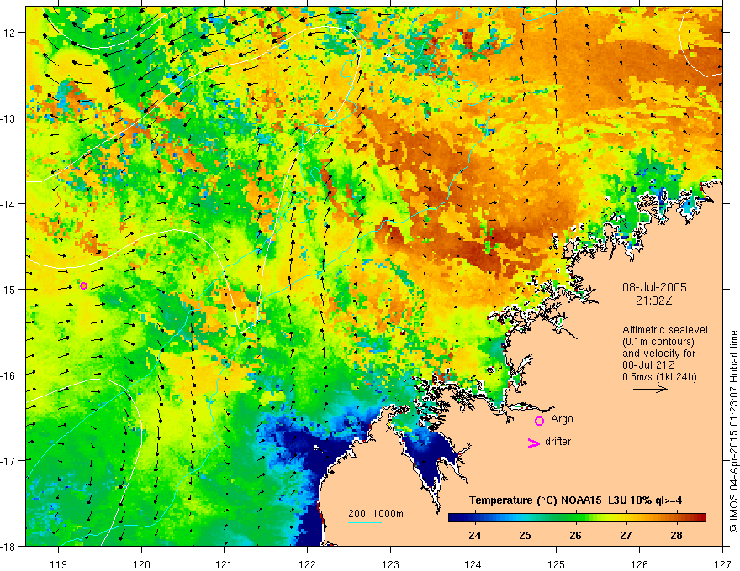
Task: Click the date text 08-Jul-2005
Action: (654, 287)
